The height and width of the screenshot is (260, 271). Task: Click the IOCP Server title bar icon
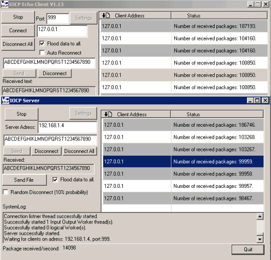5,101
